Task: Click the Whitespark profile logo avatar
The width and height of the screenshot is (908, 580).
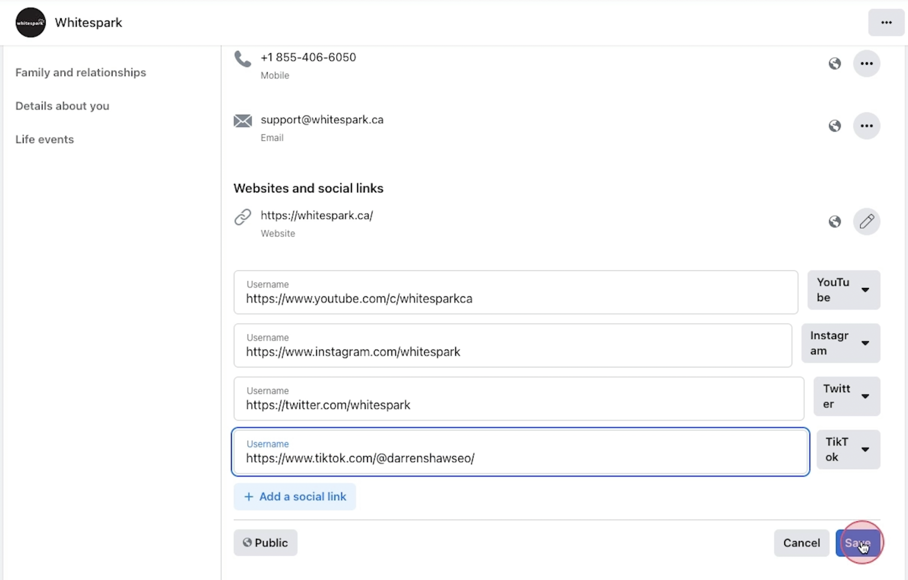Action: 31,22
